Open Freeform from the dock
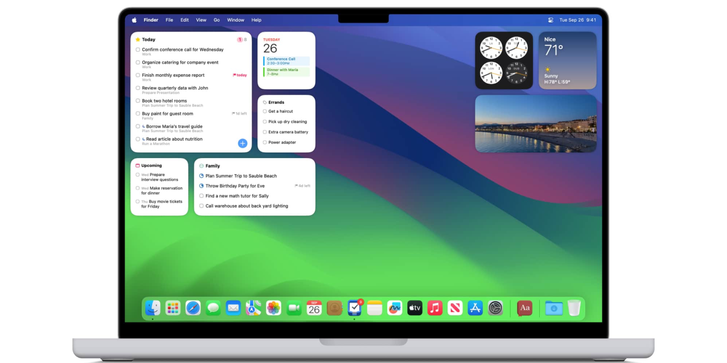Screen dimensions: 727x363 tap(394, 308)
